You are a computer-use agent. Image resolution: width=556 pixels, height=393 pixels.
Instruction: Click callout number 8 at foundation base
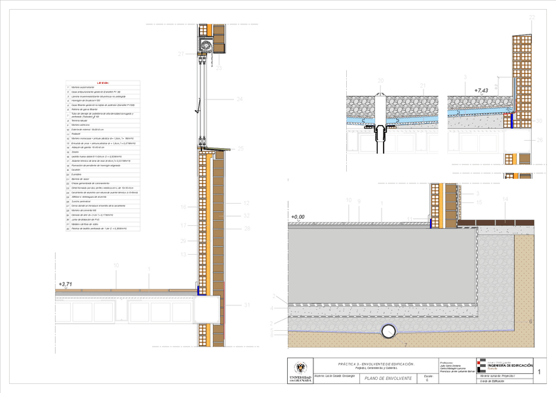[x=272, y=335]
